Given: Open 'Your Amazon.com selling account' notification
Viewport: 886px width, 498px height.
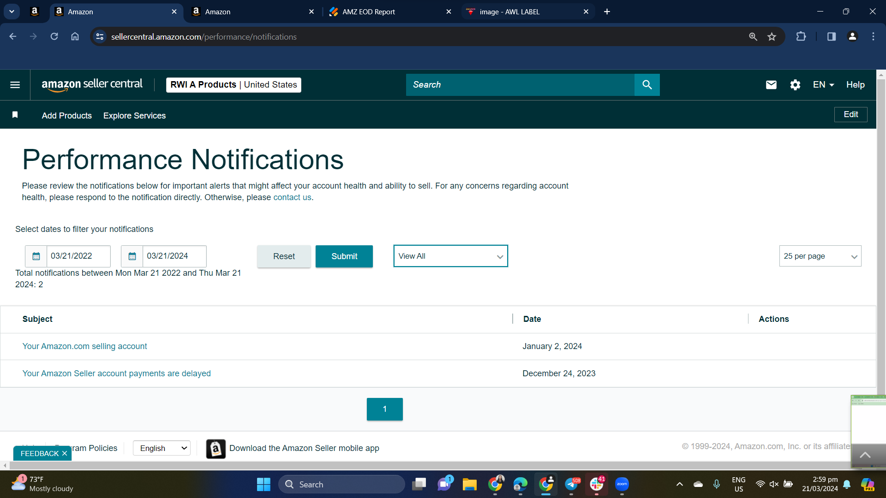Looking at the screenshot, I should click(x=84, y=346).
